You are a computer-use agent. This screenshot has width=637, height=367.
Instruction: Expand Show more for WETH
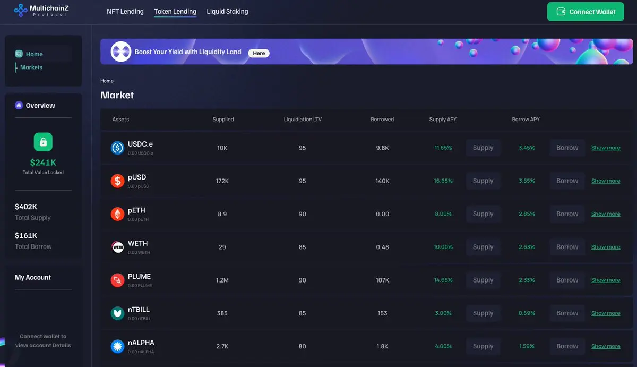[606, 247]
